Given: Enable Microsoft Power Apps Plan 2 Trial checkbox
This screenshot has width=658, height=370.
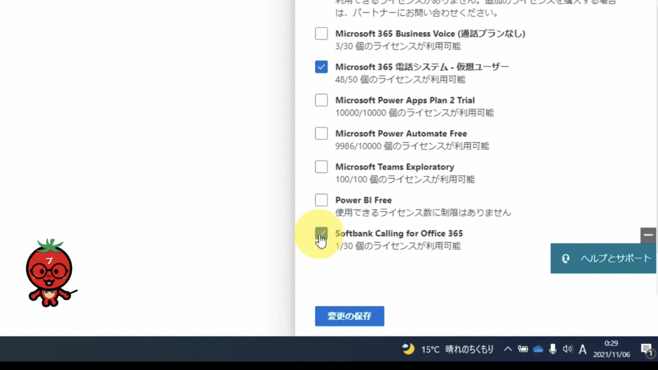Looking at the screenshot, I should point(321,100).
